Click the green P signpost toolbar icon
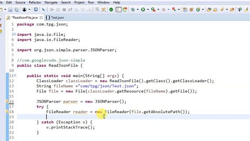250x141 pixels. coord(239,9)
